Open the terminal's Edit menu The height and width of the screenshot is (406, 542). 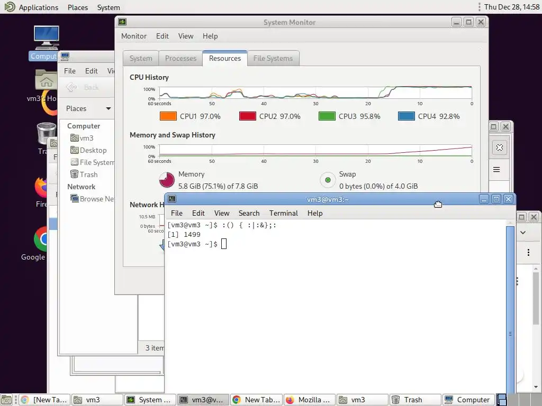tap(198, 213)
